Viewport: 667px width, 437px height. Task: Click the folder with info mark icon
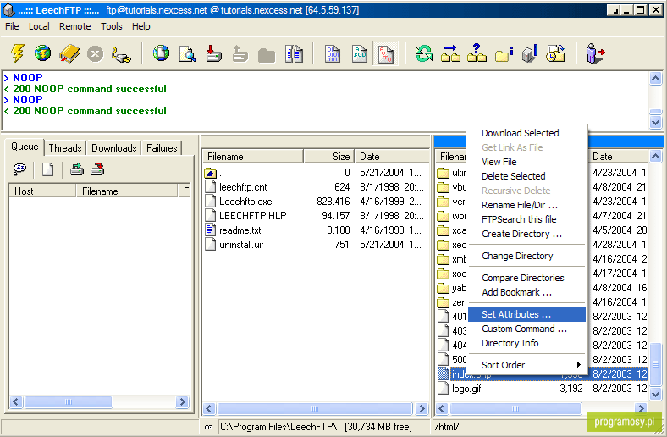[504, 54]
